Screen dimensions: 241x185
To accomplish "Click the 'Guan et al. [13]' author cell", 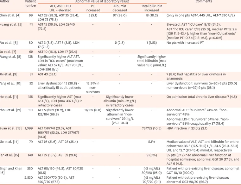I will click(11, 128).
